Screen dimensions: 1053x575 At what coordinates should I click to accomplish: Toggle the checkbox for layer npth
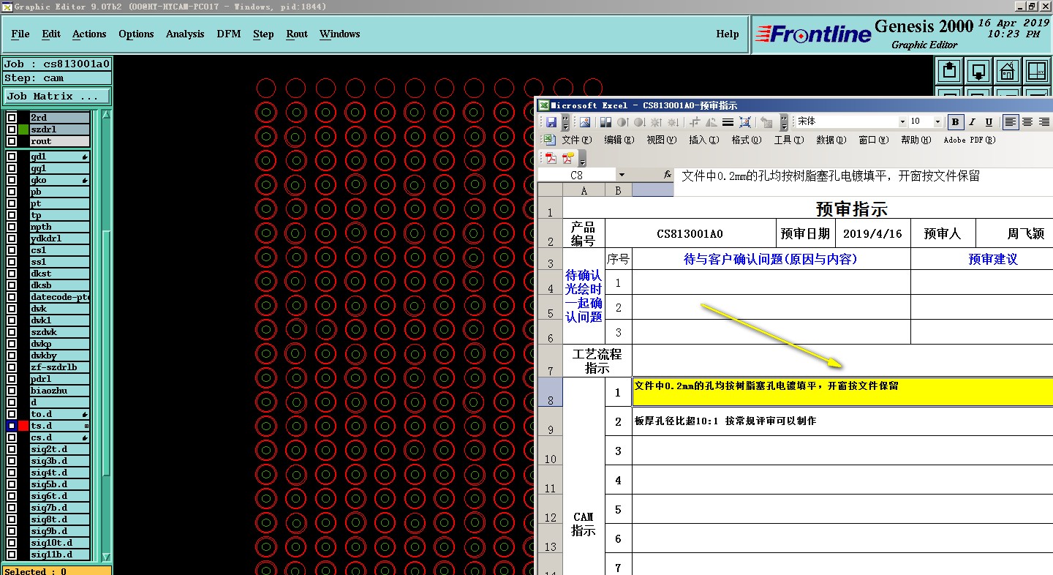point(12,227)
